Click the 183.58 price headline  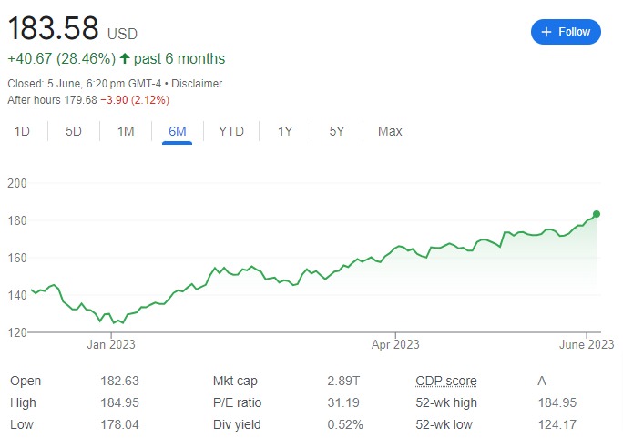tap(53, 28)
